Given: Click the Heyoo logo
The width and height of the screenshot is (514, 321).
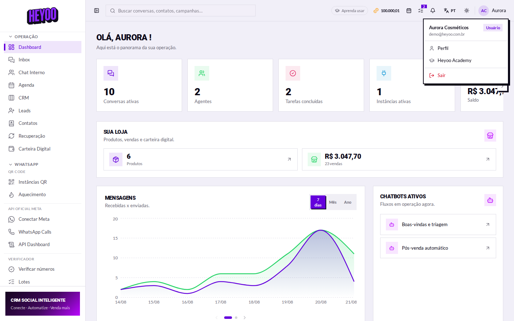Looking at the screenshot, I should [42, 16].
